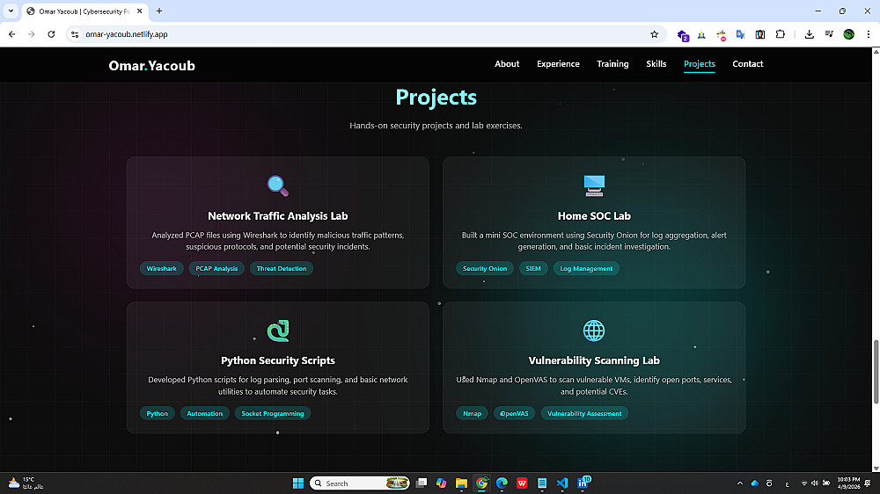Go to the Experience section
The image size is (880, 494).
coord(558,64)
